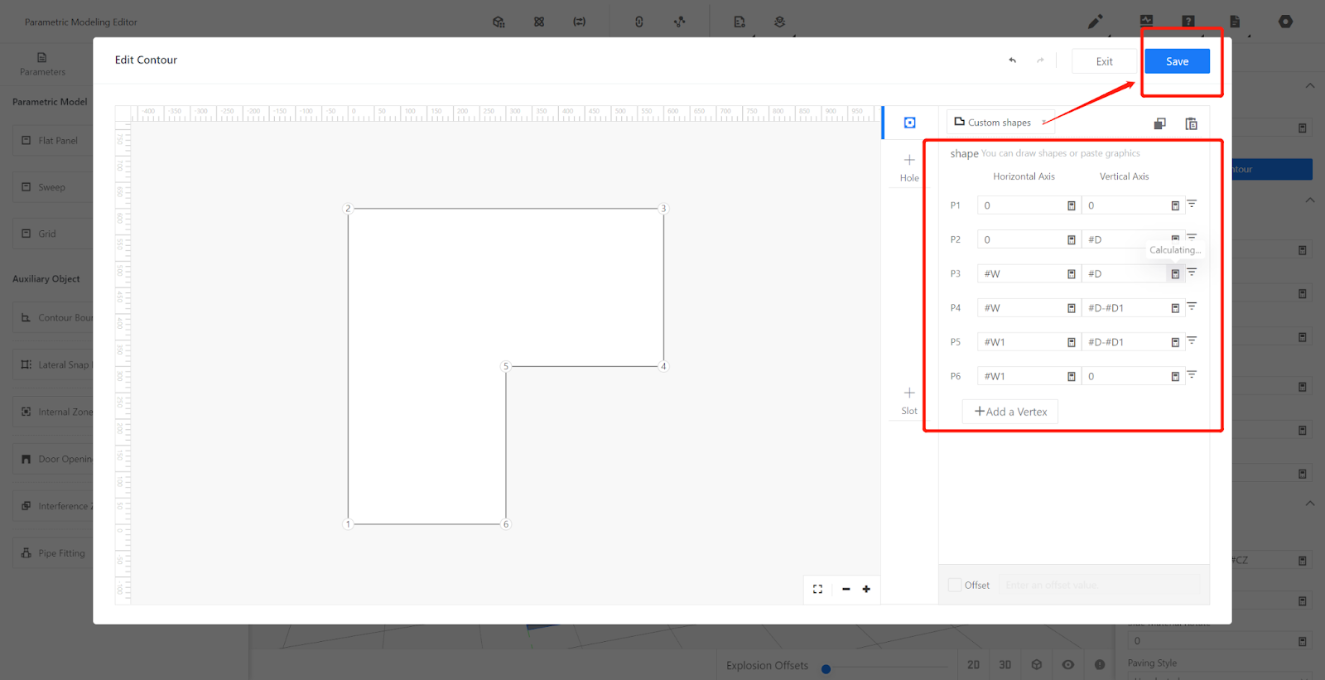Open the Custom shapes dropdown

1000,123
